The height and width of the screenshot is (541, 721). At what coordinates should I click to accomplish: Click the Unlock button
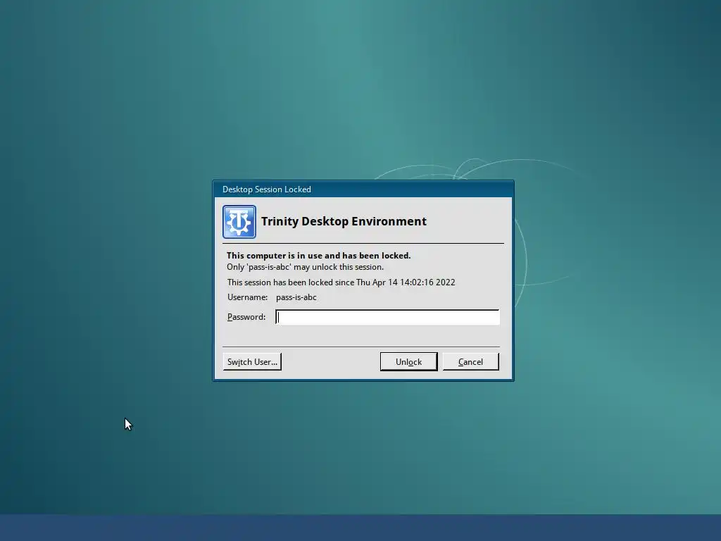tap(409, 361)
